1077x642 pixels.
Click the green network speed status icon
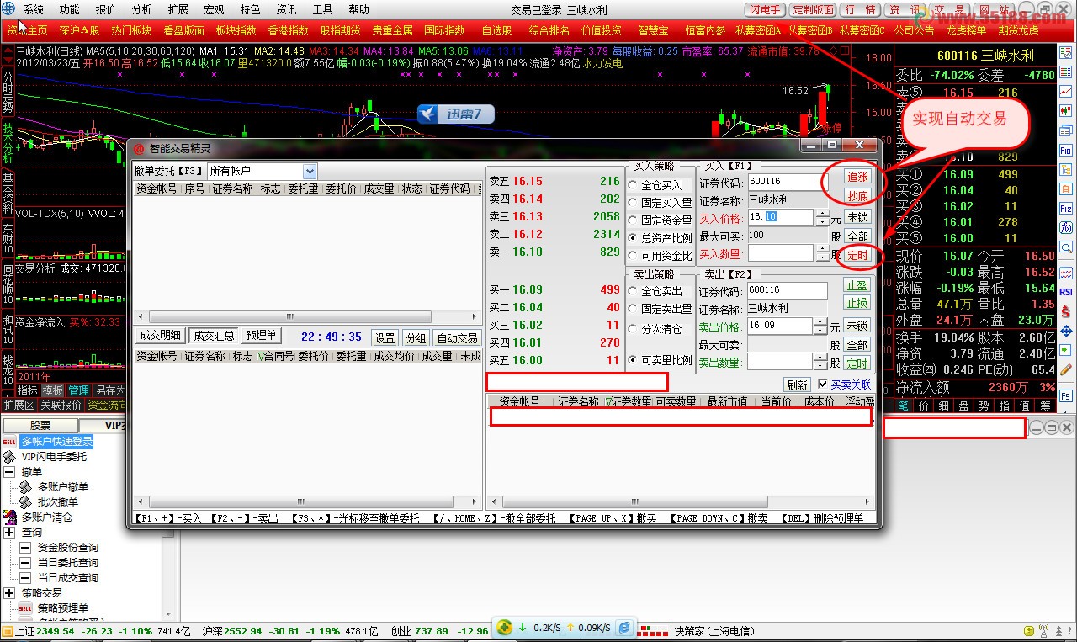504,627
